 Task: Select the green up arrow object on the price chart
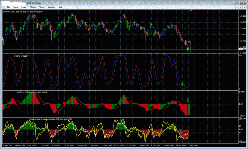(188, 50)
